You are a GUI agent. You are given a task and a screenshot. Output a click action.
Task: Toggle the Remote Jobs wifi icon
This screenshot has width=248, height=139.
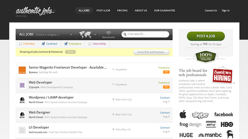(x=109, y=33)
